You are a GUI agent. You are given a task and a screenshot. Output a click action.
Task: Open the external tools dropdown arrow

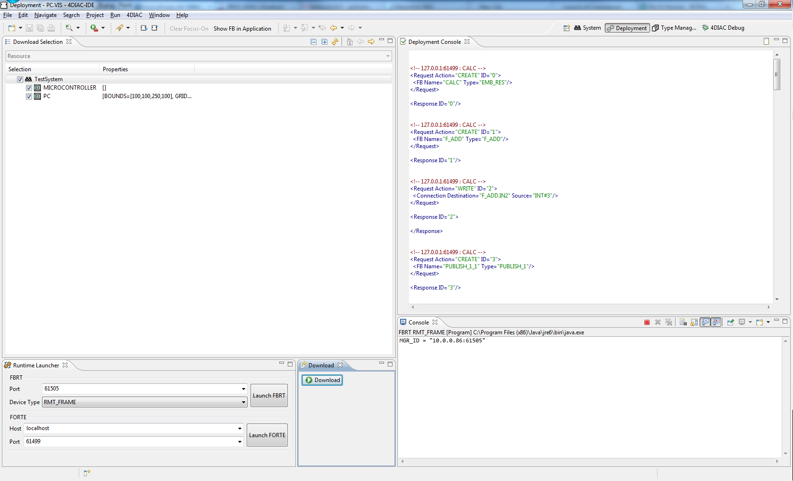(x=103, y=28)
